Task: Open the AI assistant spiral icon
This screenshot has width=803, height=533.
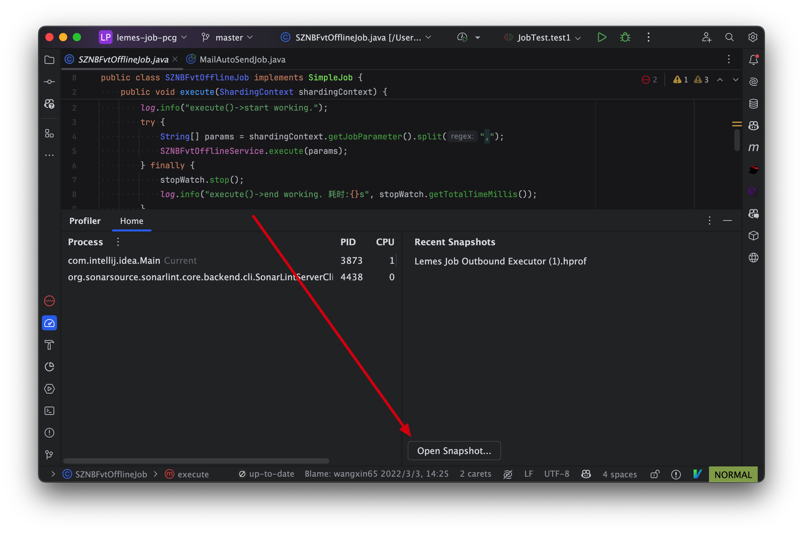Action: point(754,82)
